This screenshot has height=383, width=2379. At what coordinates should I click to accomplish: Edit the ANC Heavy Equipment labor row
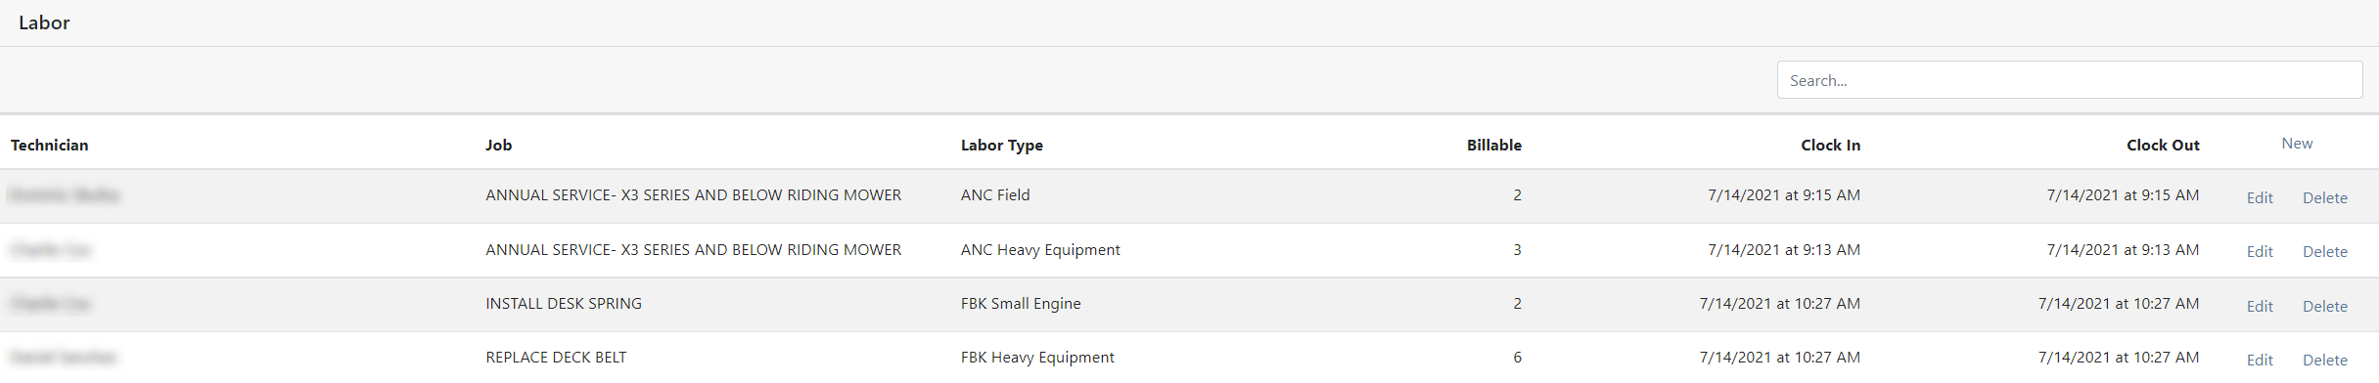coord(2260,251)
